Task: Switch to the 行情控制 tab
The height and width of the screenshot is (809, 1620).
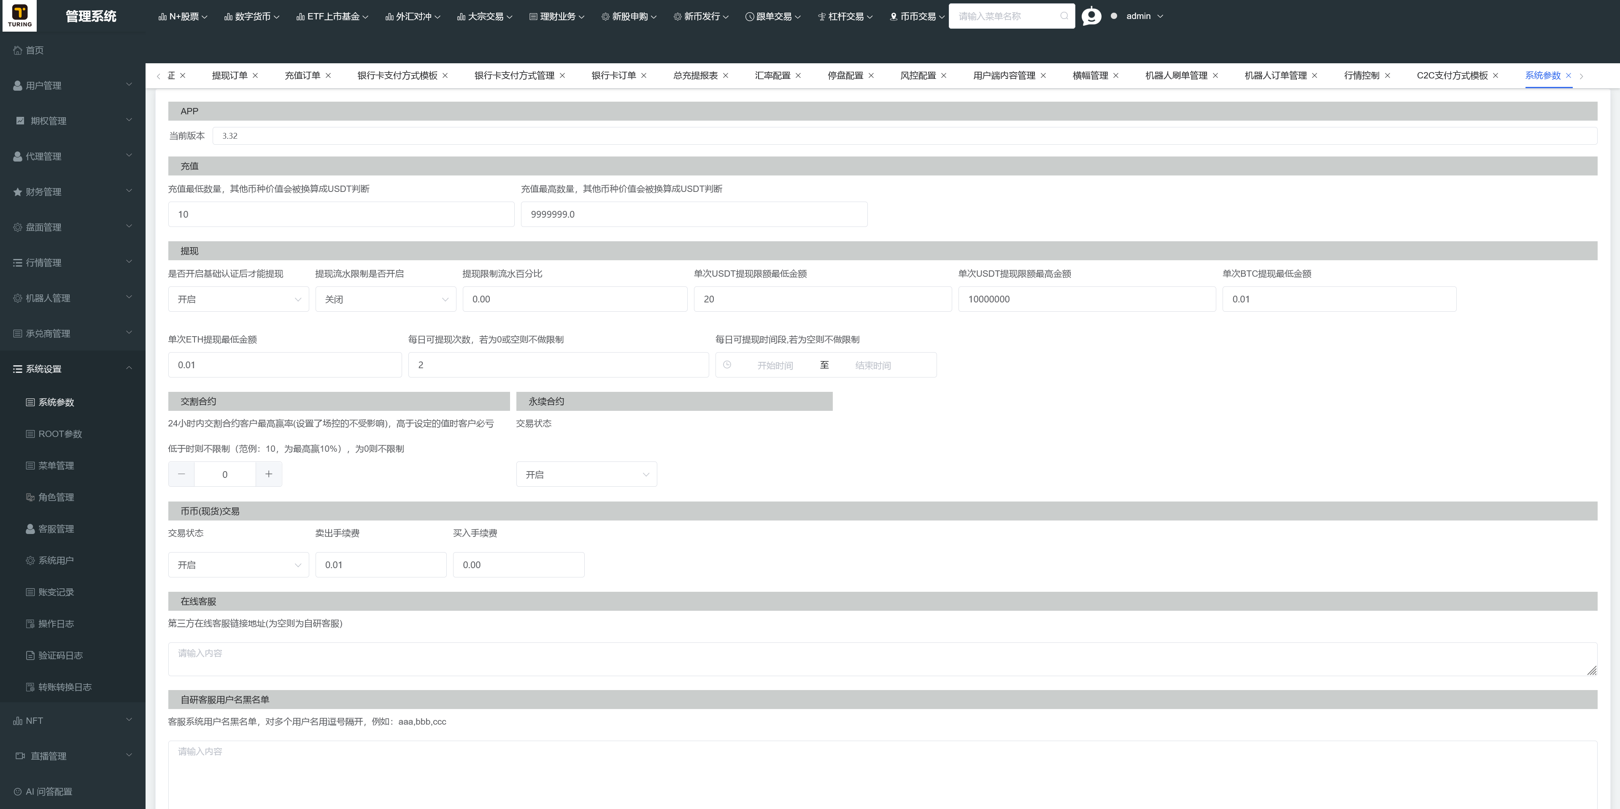Action: 1361,76
